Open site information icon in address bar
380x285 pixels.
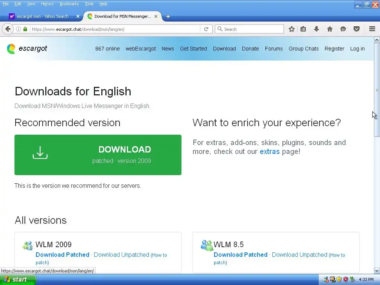click(19, 29)
